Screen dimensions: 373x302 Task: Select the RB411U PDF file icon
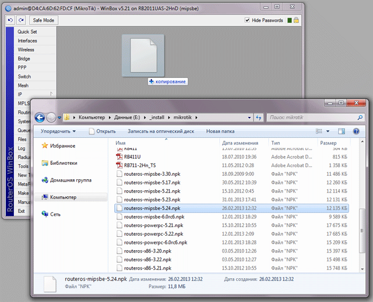tap(119, 157)
